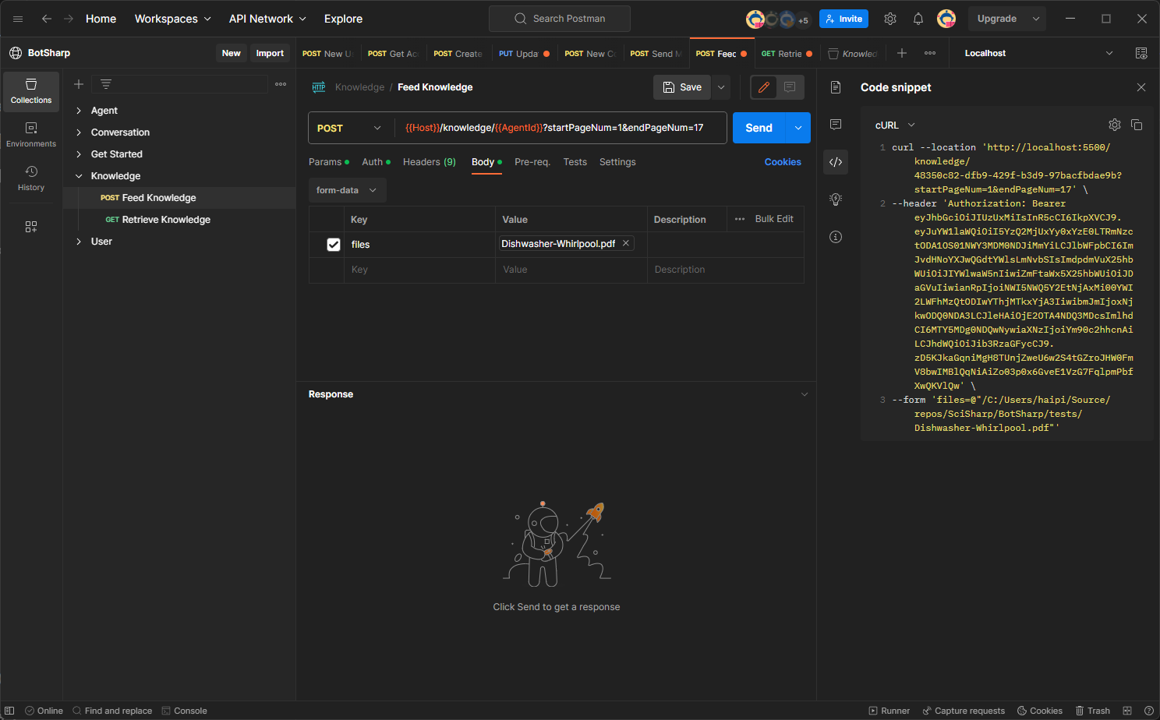Viewport: 1160px width, 720px height.
Task: Switch to the Tests tab
Action: coord(575,162)
